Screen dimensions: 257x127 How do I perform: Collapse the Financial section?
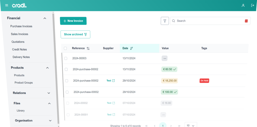pyautogui.click(x=45, y=18)
